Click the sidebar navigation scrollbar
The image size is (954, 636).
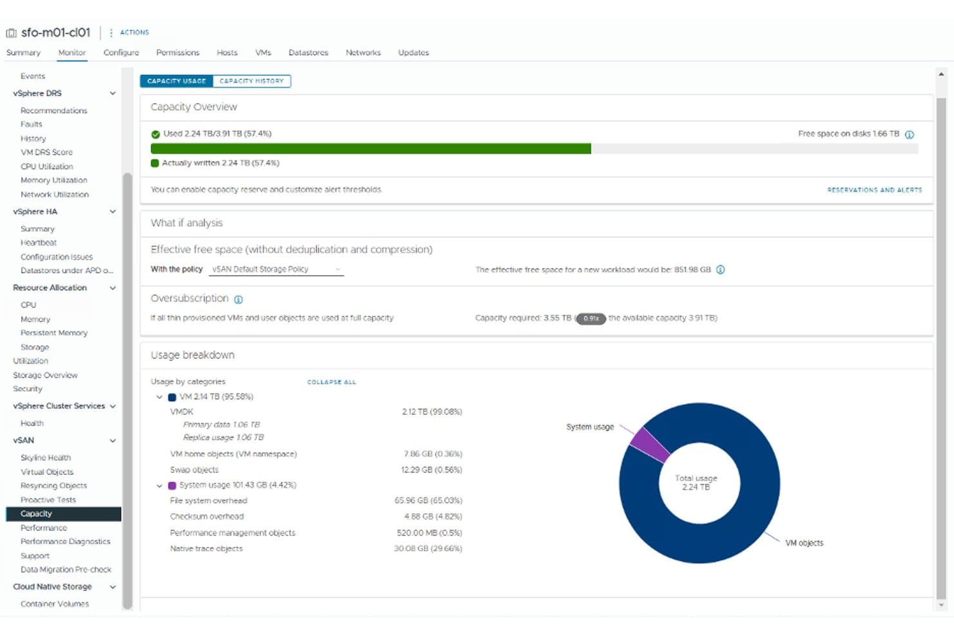pyautogui.click(x=128, y=390)
